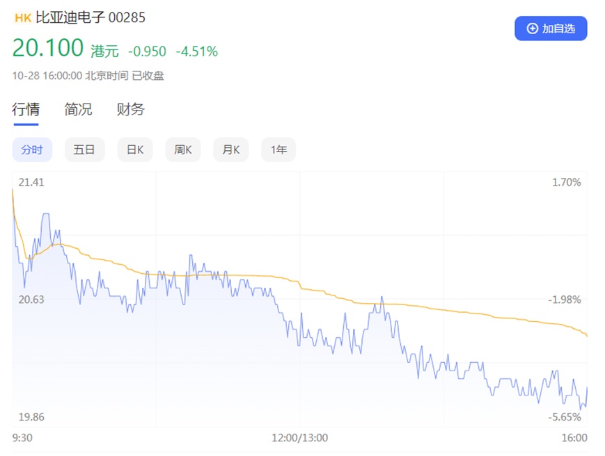This screenshot has height=456, width=605.
Task: Switch to the 财务 tab
Action: (131, 109)
